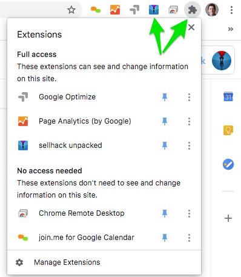Open more options for Chrome Remote Desktop
241x277 pixels.
click(189, 213)
